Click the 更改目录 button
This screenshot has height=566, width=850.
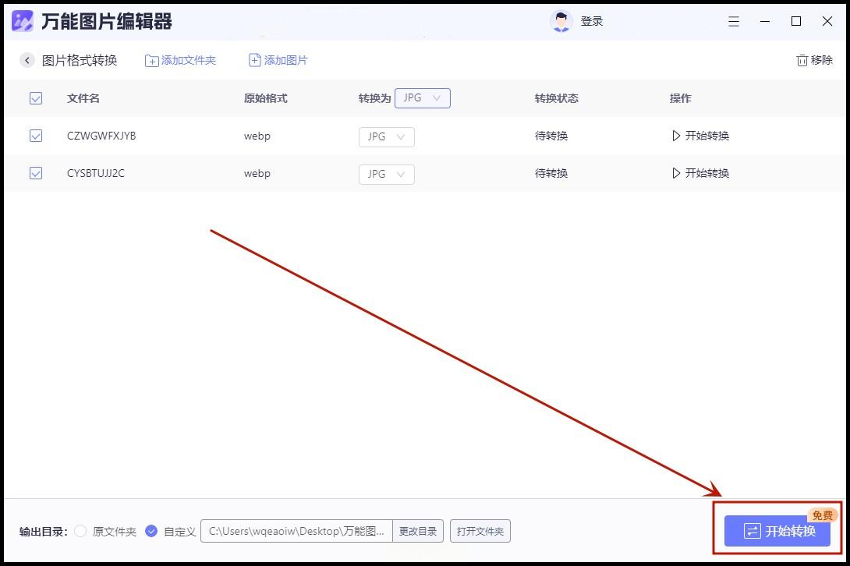tap(418, 531)
